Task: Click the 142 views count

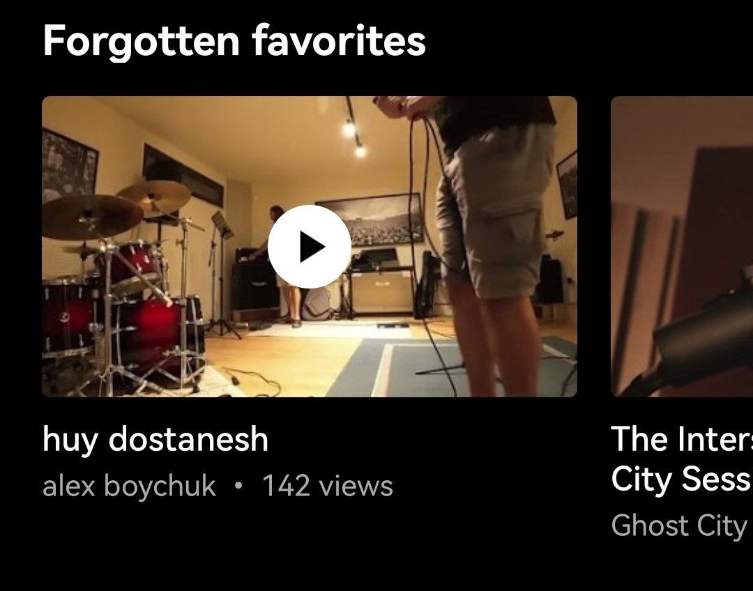Action: click(328, 486)
